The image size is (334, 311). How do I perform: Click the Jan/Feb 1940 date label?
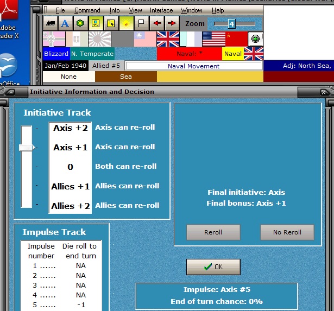65,66
